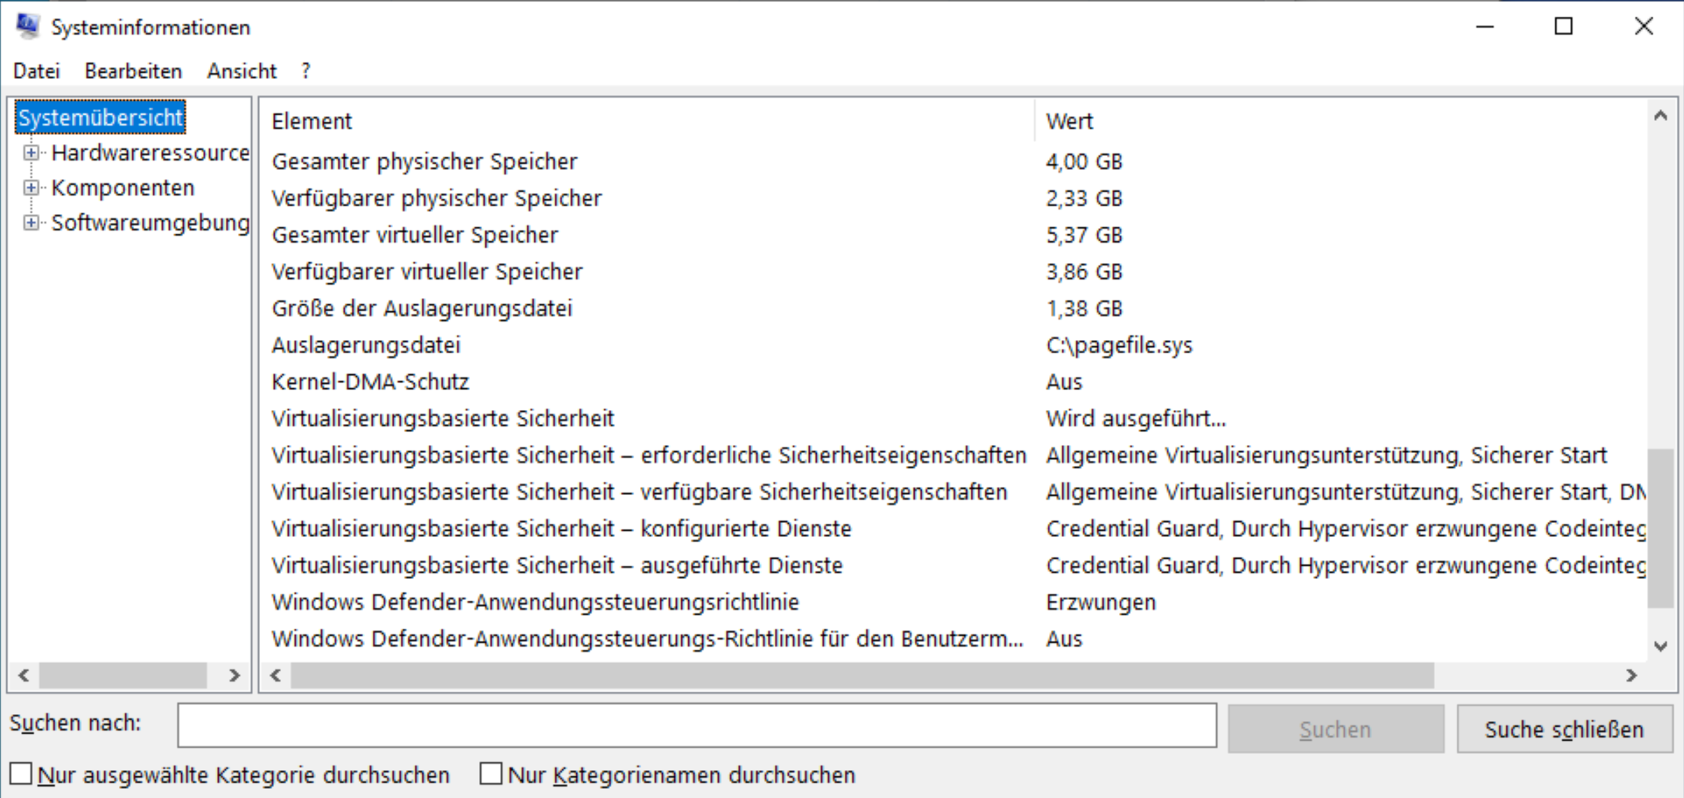This screenshot has width=1684, height=798.
Task: Click the Suchen button
Action: pos(1336,729)
